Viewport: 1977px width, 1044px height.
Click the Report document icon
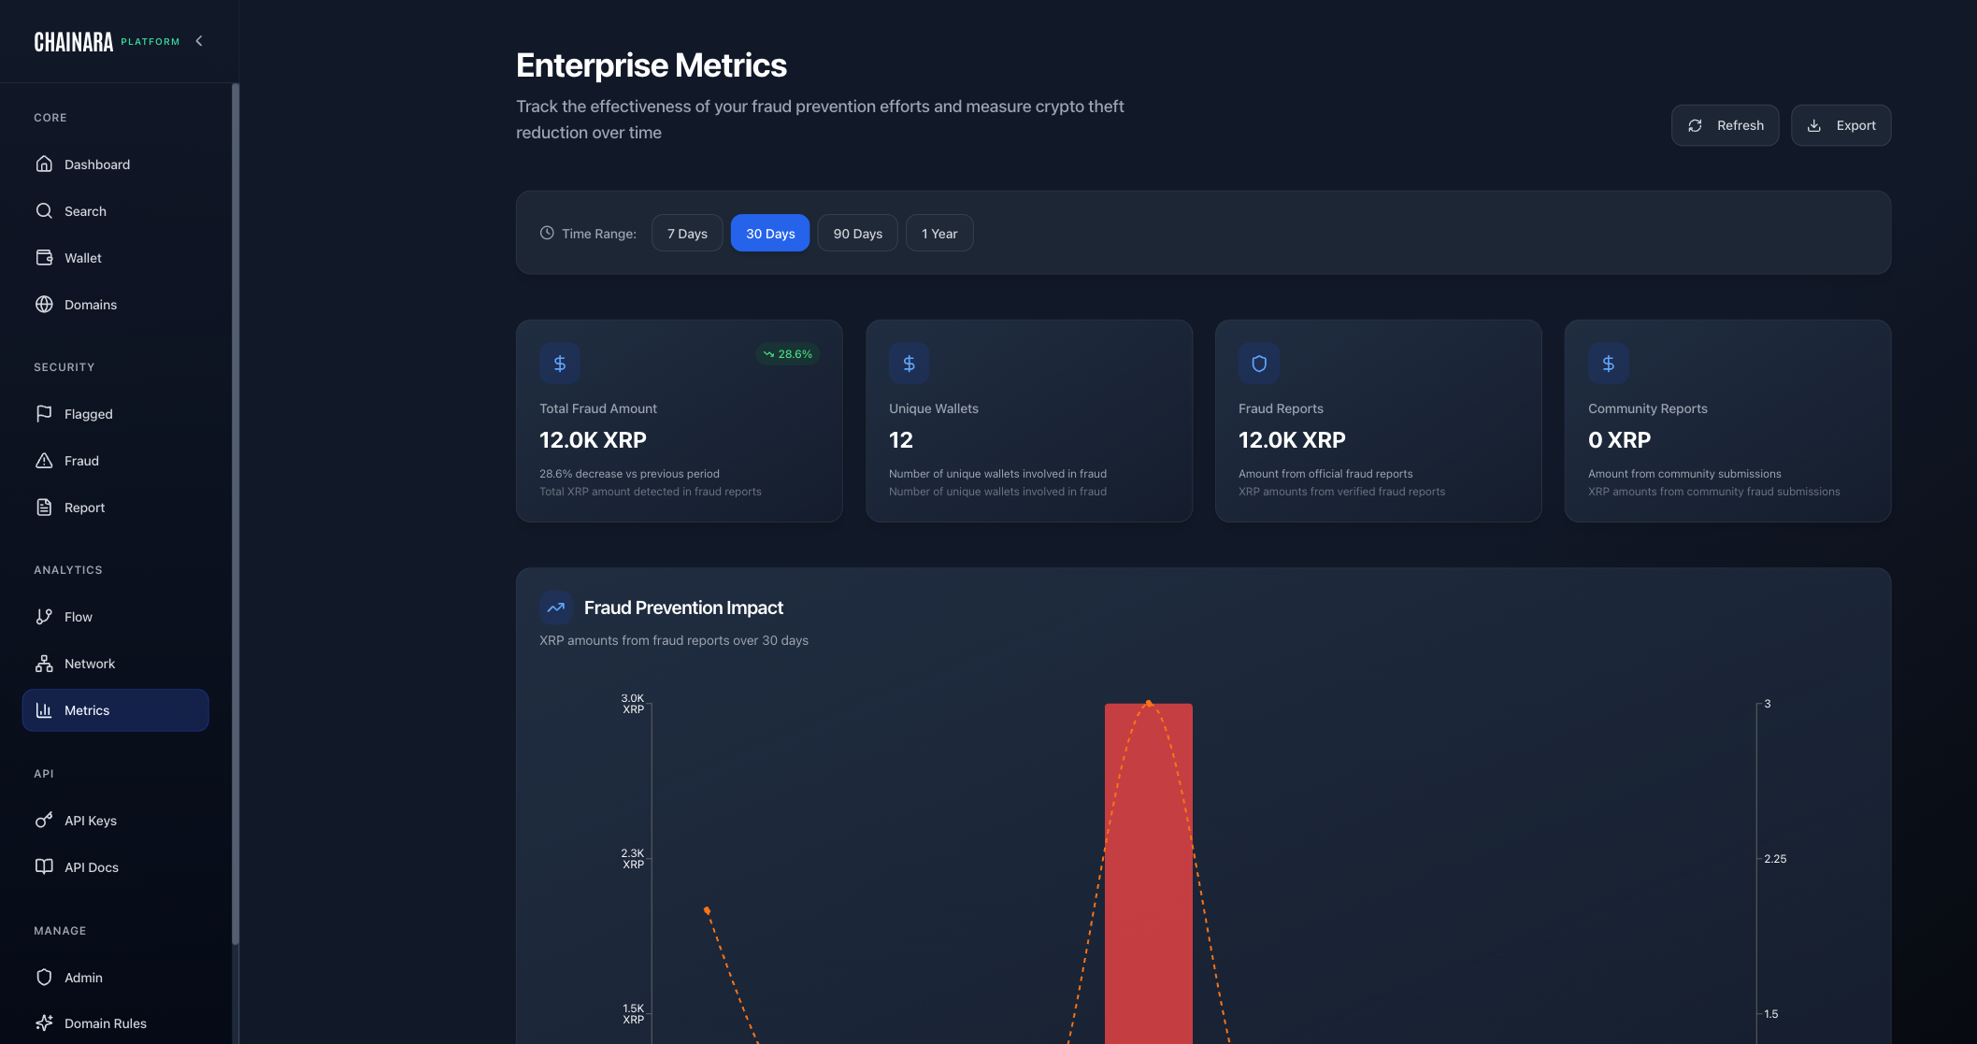tap(44, 507)
